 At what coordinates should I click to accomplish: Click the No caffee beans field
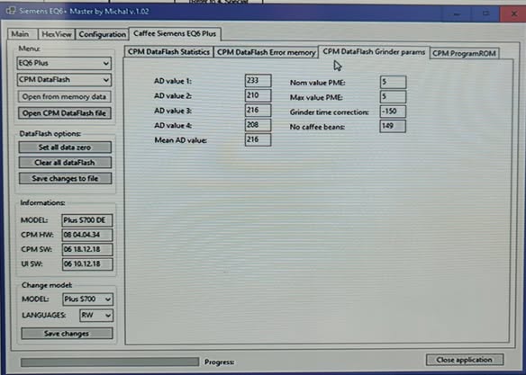393,126
